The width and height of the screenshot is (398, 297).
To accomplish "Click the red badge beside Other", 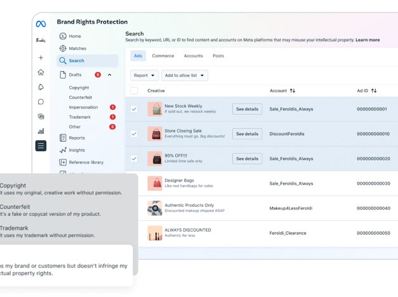I will [x=112, y=127].
